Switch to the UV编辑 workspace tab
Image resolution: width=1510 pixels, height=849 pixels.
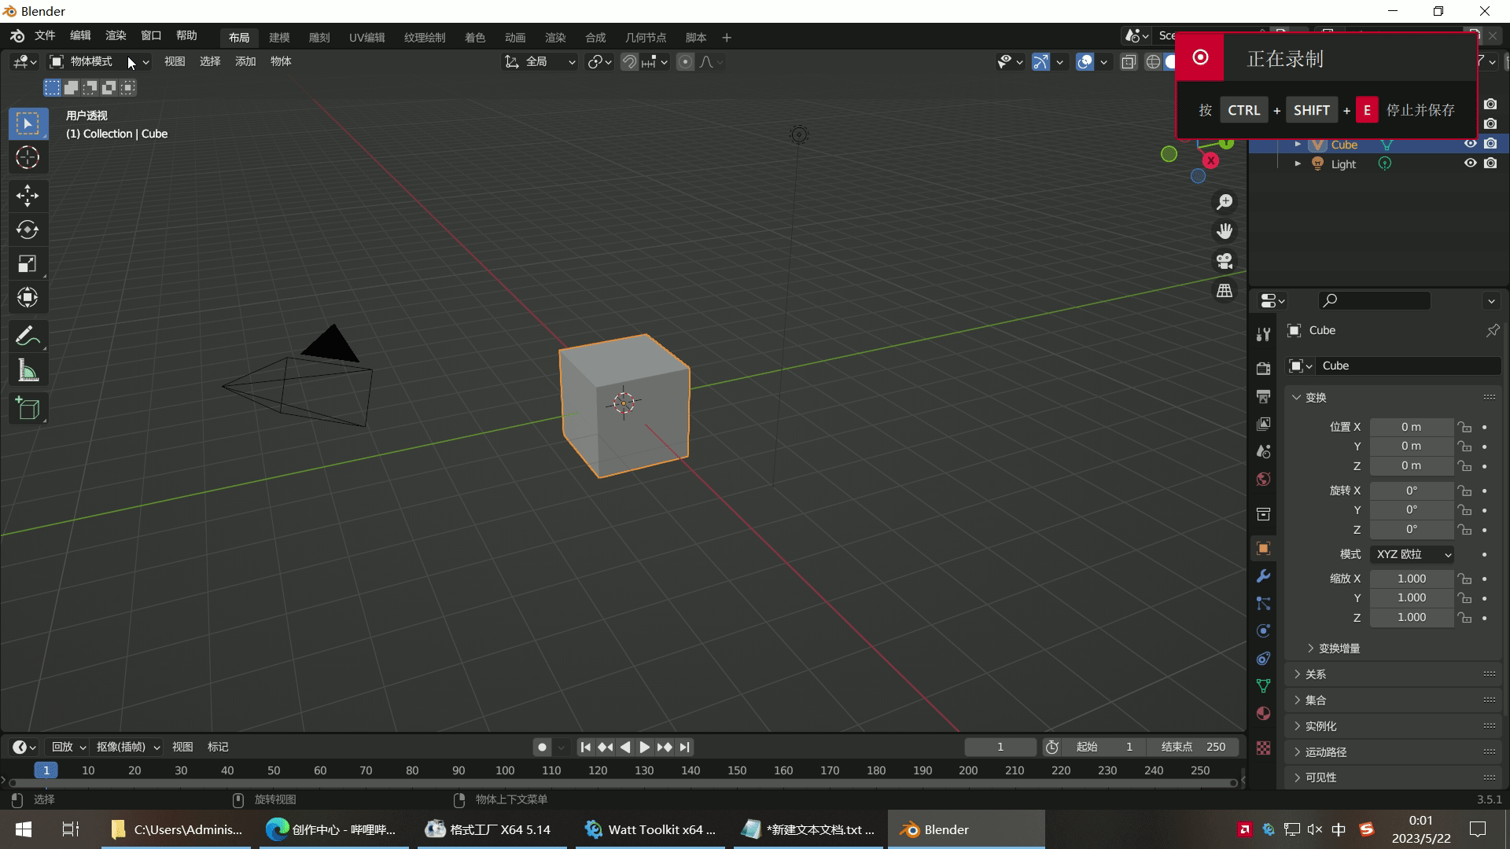click(x=367, y=37)
